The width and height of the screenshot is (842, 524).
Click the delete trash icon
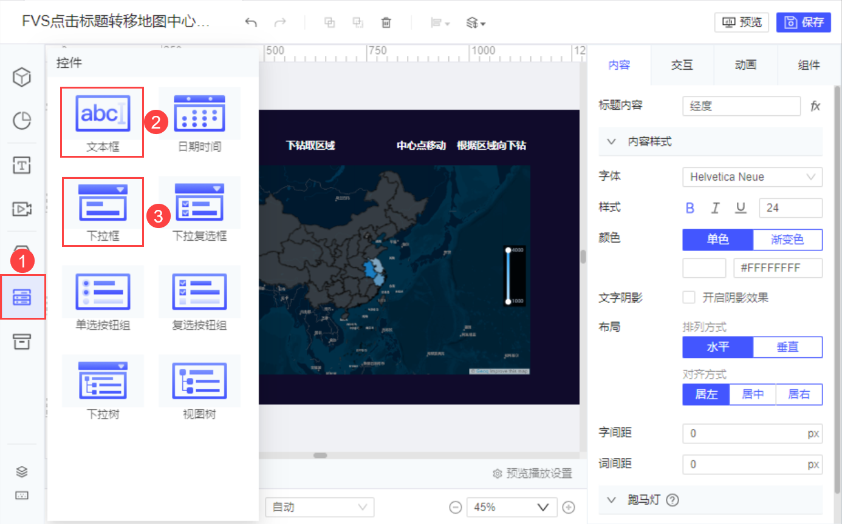386,22
